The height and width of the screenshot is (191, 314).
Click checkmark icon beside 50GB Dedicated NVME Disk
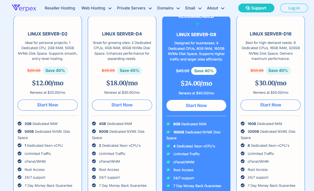(20, 131)
